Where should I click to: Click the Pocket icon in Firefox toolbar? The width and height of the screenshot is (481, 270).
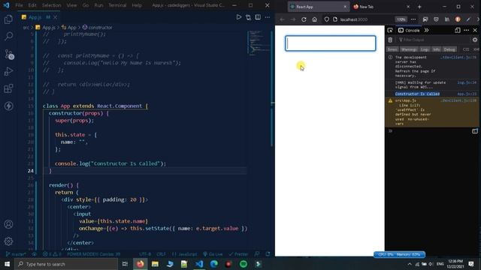(x=436, y=19)
